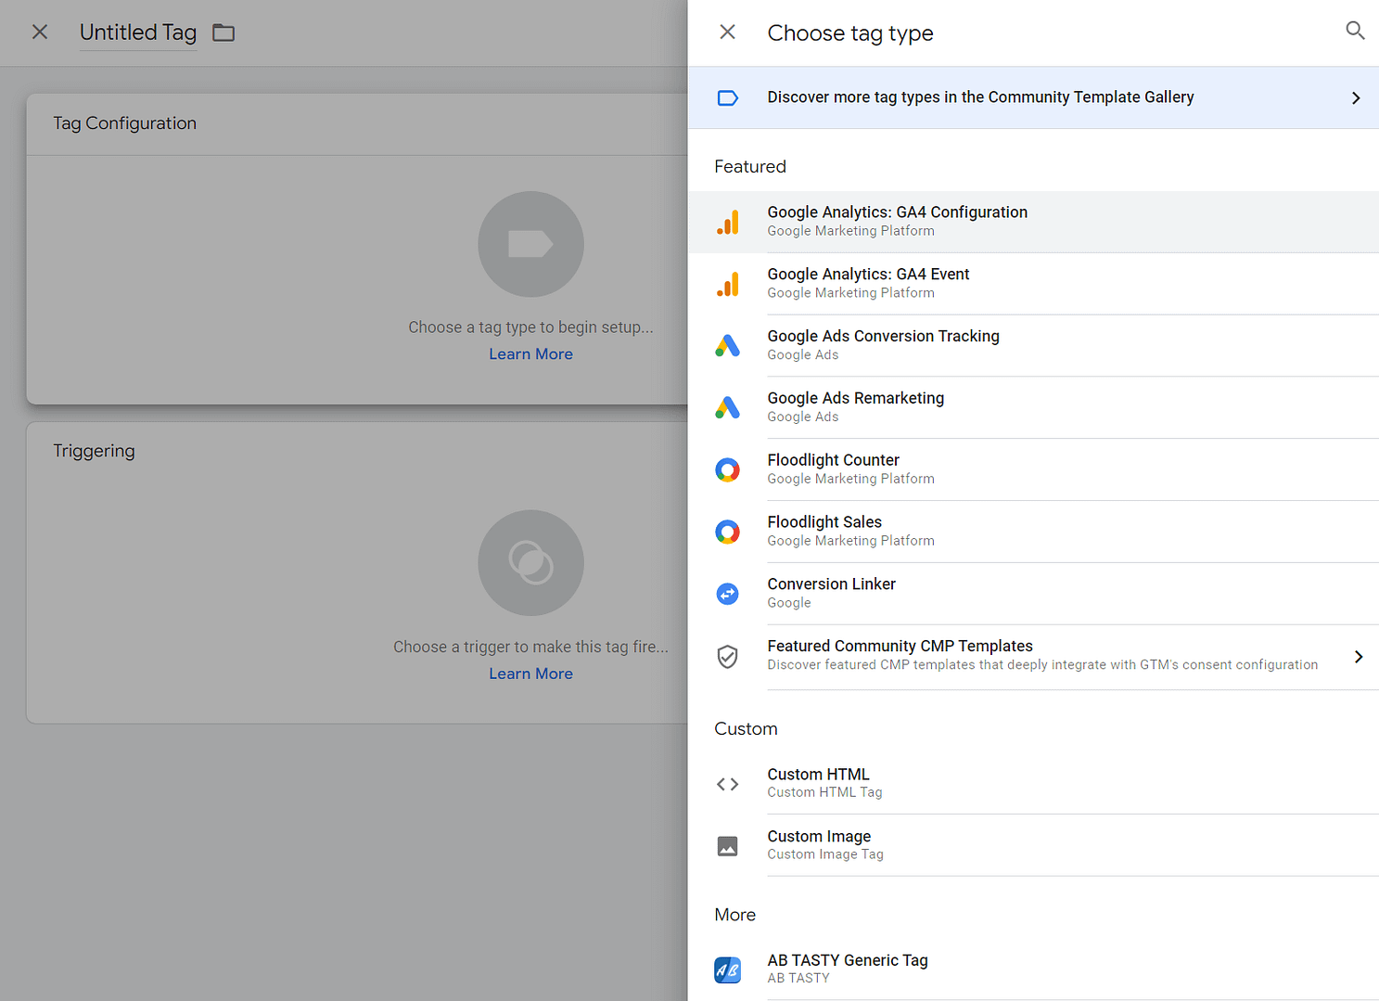Expand Featured Community CMP Templates

(x=1359, y=657)
